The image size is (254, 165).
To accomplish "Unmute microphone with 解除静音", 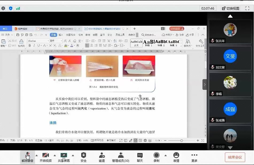I will click(28, 155).
